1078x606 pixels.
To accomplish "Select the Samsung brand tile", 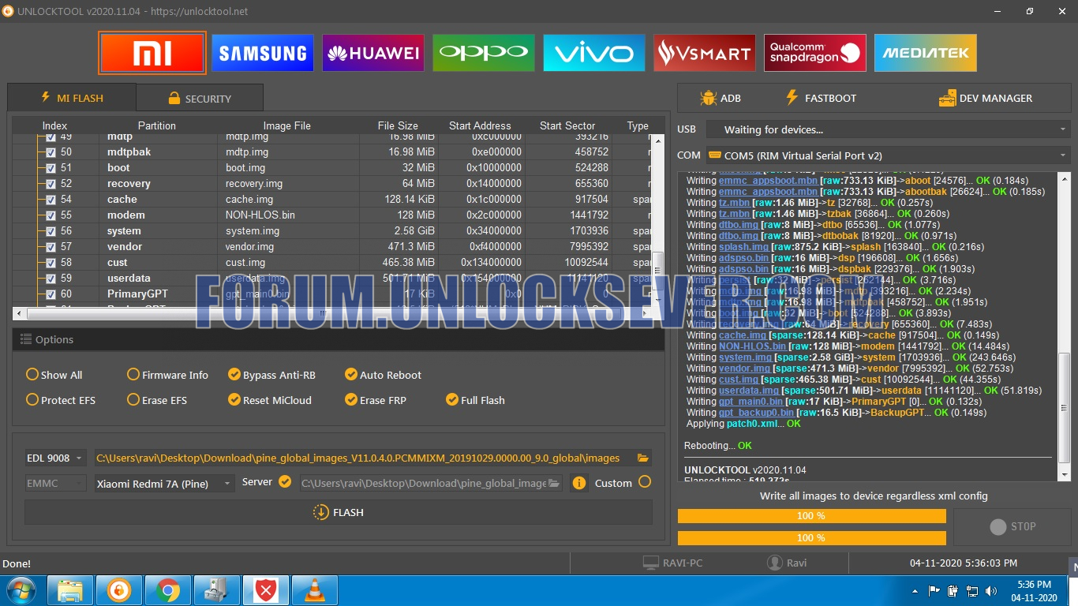I will click(263, 53).
